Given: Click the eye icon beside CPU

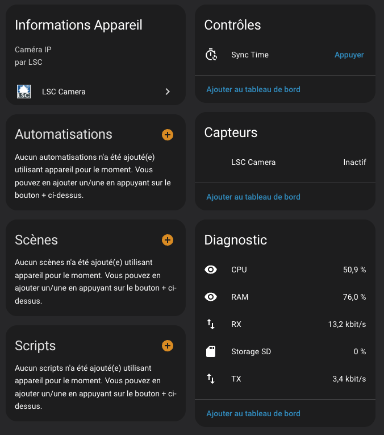Looking at the screenshot, I should [211, 270].
